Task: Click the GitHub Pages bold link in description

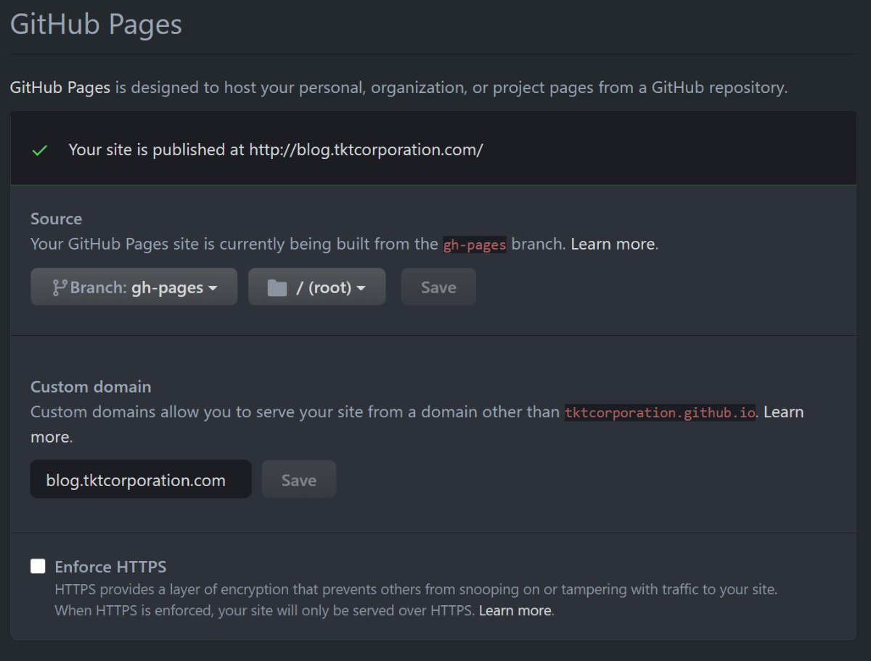Action: 60,88
